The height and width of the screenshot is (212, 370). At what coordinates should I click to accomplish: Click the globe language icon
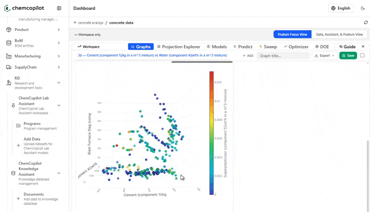click(333, 8)
